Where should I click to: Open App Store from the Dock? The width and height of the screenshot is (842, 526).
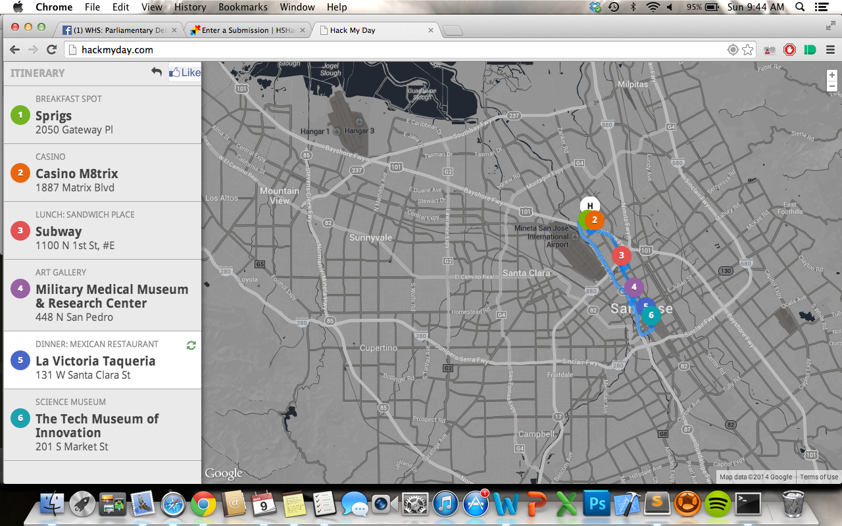coord(476,504)
